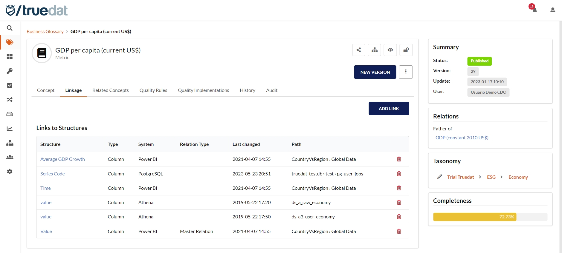Delete the Average GDP Growth link
562x253 pixels.
[399, 159]
